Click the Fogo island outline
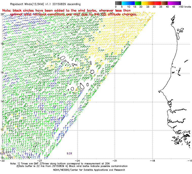192x174 pixels. 72,89
